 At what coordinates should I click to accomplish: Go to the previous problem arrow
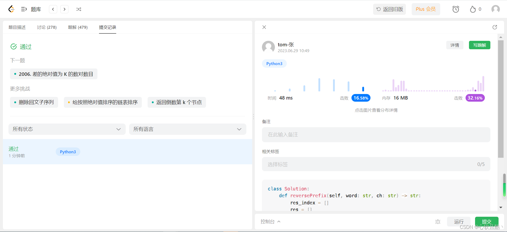click(53, 9)
